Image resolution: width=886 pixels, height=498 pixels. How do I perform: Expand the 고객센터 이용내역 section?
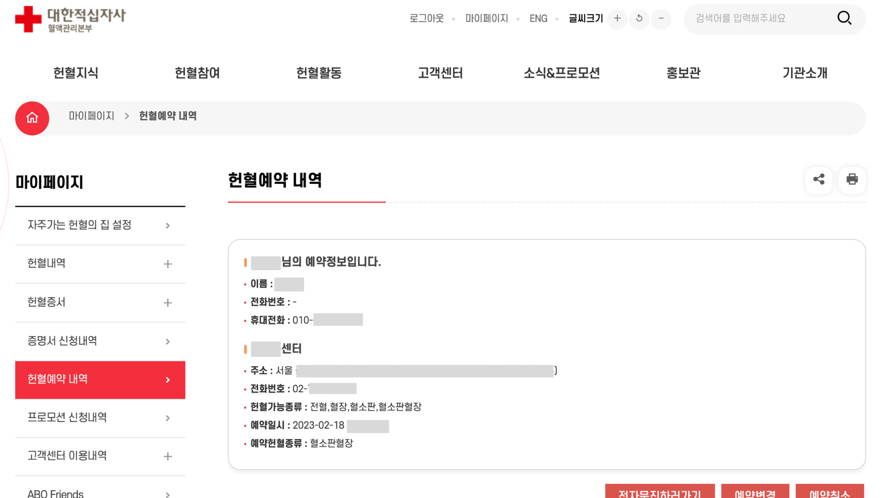click(x=168, y=456)
